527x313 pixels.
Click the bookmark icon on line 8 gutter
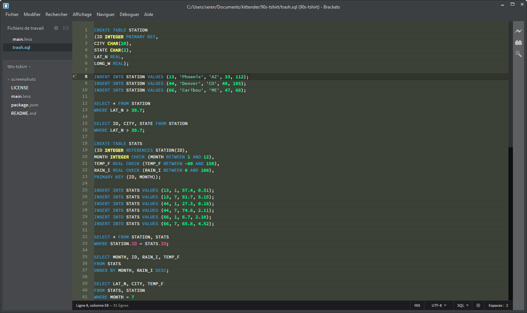coord(74,76)
